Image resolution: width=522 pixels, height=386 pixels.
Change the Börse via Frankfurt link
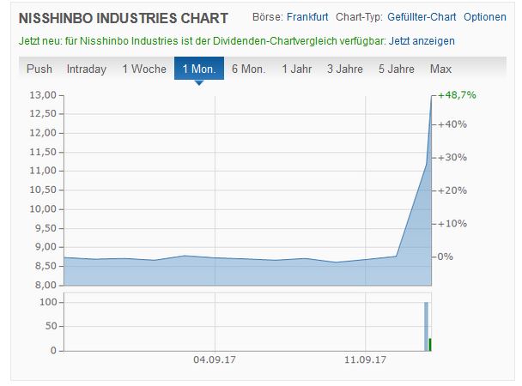click(x=307, y=17)
